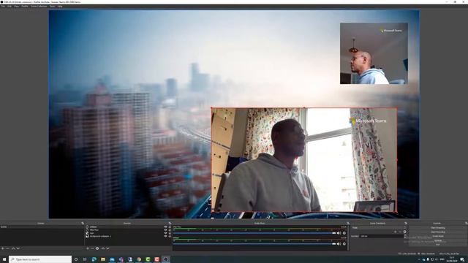This screenshot has width=468, height=263.
Task: Open the Fade transition dropdown
Action: 379,227
